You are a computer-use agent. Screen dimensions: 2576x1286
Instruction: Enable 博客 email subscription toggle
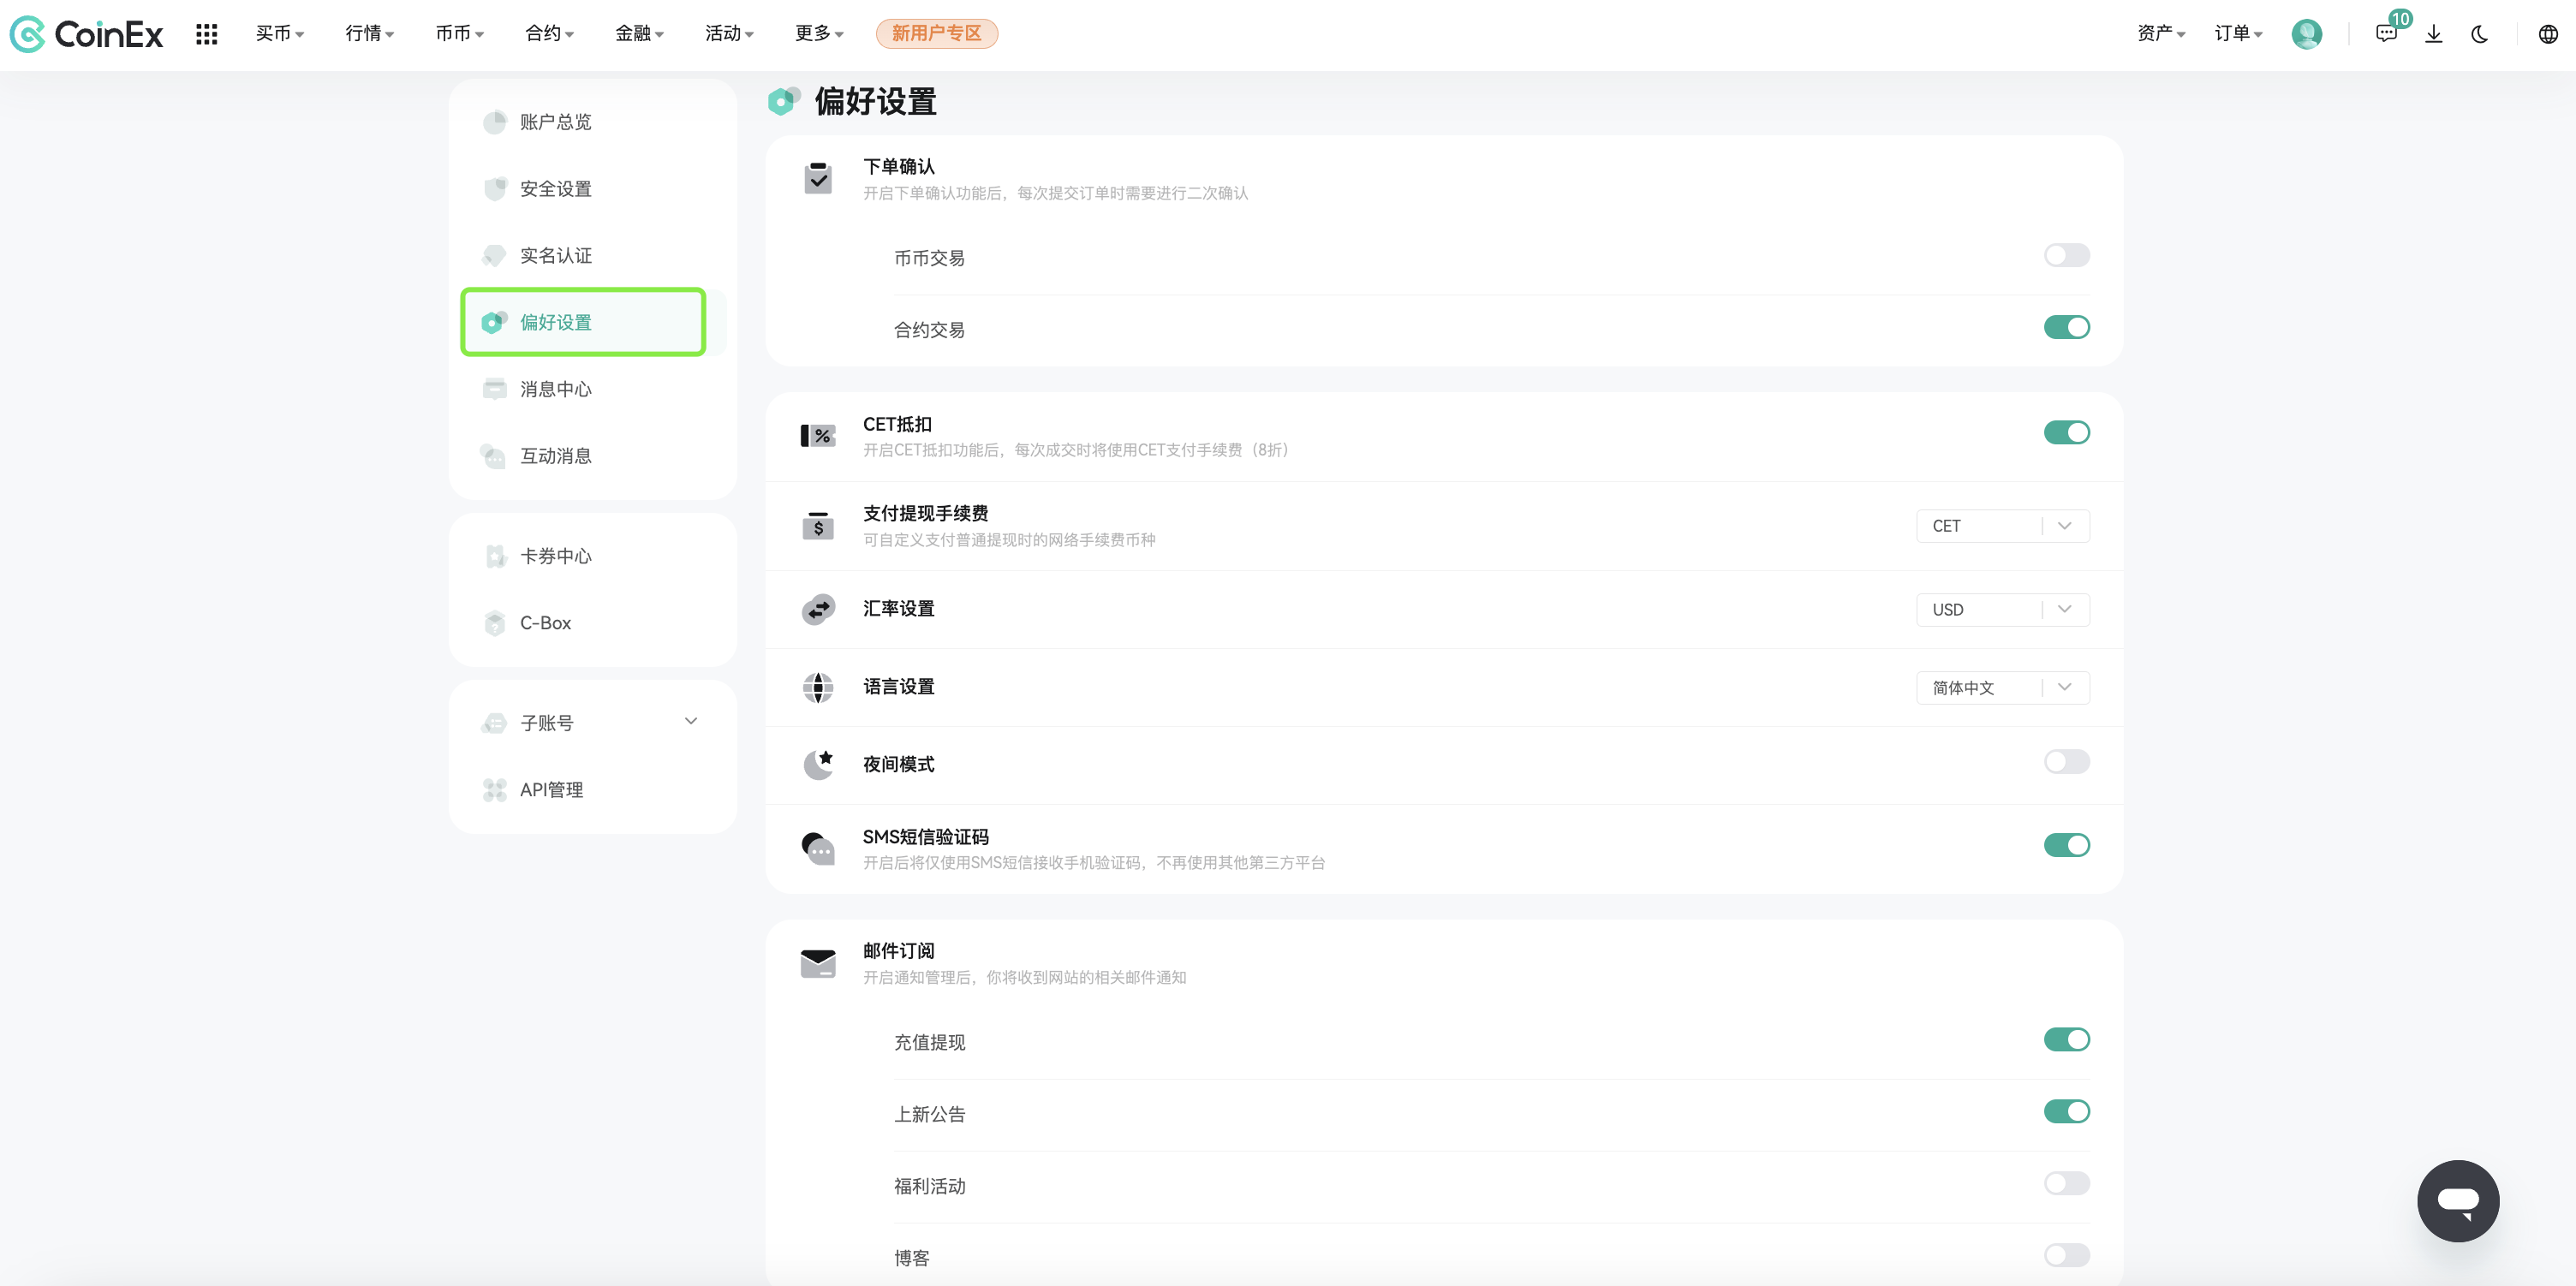tap(2066, 1255)
